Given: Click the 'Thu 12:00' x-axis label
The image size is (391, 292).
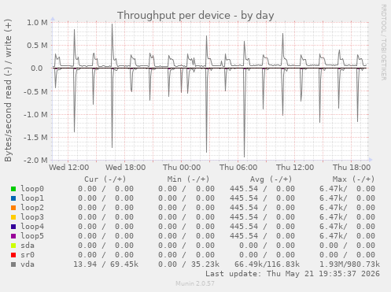Looking at the screenshot, I should click(x=295, y=168).
